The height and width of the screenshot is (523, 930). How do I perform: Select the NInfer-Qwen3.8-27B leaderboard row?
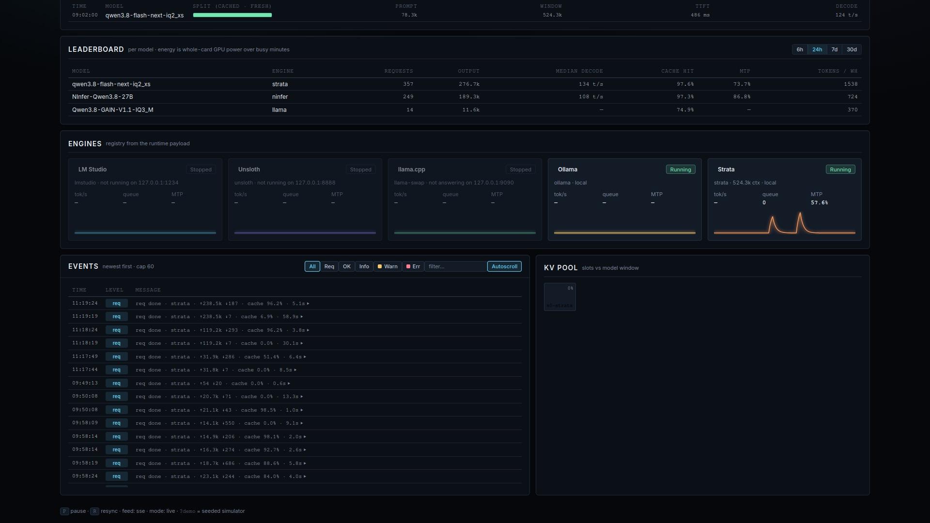[465, 97]
